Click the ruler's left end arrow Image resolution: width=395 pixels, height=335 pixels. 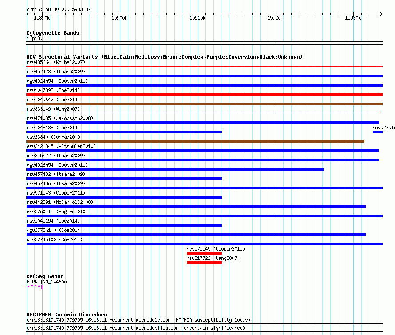coord(28,14)
